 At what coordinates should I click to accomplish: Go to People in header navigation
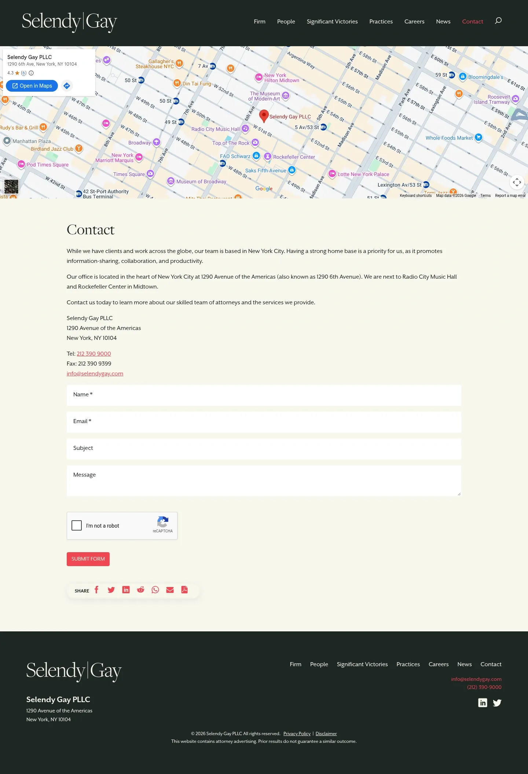(x=286, y=22)
